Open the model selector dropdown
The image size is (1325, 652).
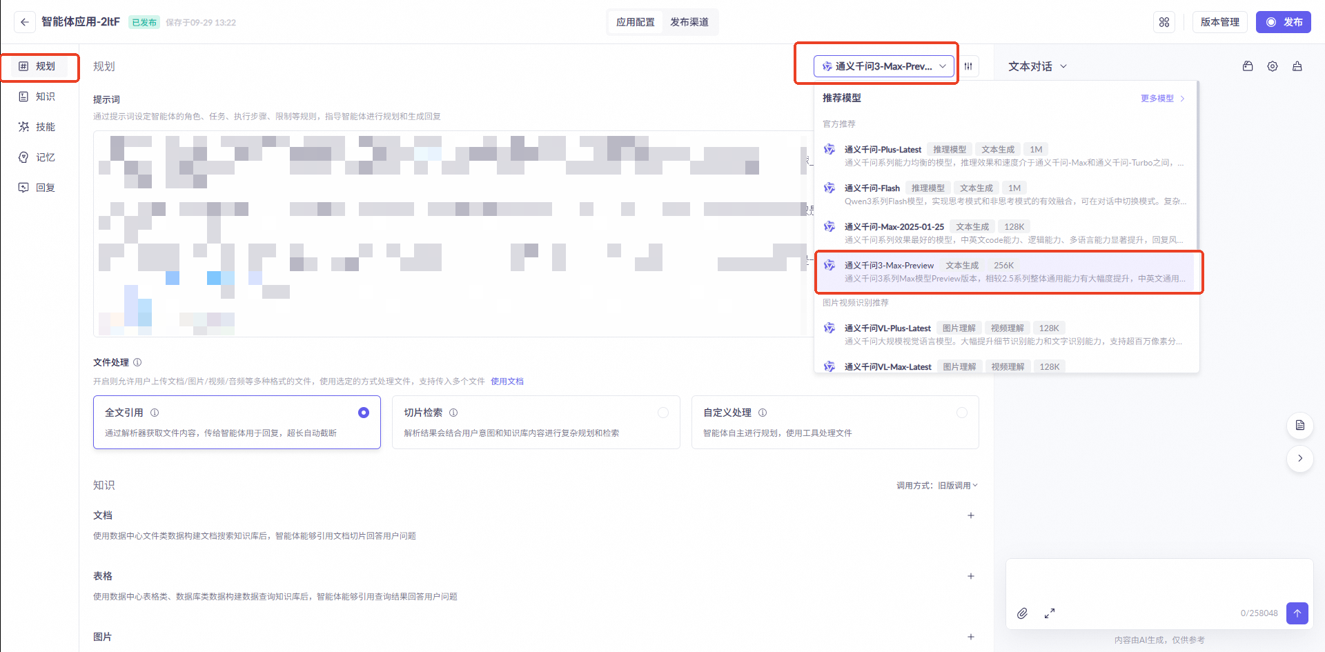(x=884, y=66)
